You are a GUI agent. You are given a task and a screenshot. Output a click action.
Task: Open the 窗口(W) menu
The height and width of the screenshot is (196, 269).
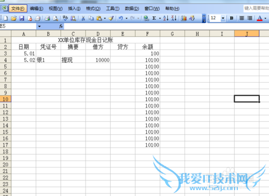coord(152,9)
